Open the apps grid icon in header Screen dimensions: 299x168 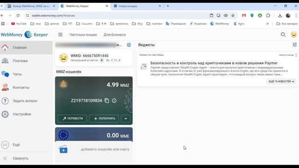click(60, 35)
